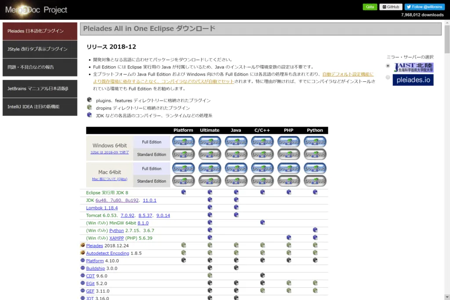Select the JAIST mirror server radio button
The image size is (450, 300).
(388, 66)
